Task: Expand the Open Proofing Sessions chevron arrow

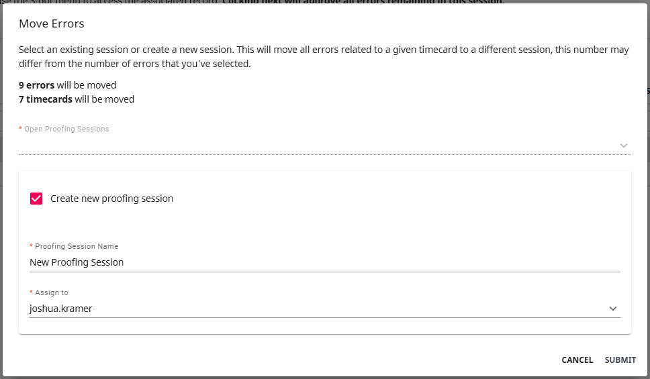Action: [624, 146]
